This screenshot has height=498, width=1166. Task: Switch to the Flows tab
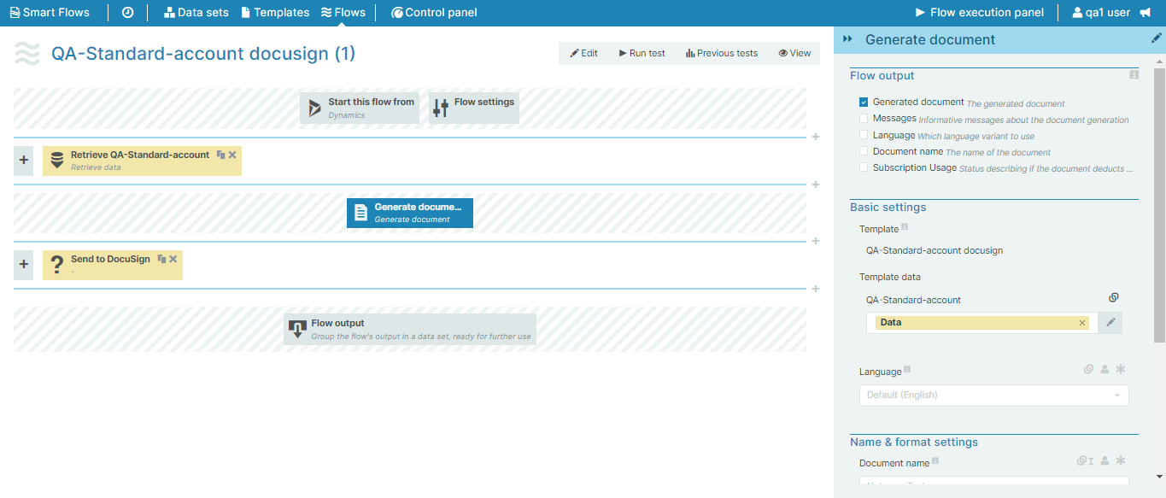tap(343, 13)
